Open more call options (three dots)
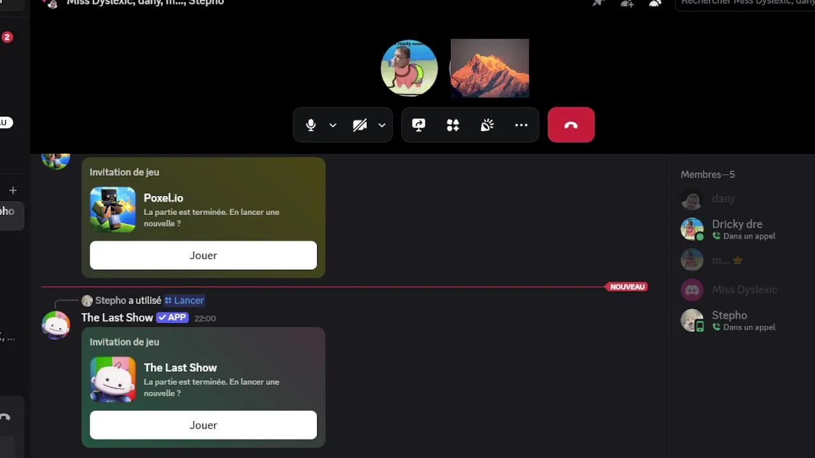The width and height of the screenshot is (815, 458). (x=521, y=125)
